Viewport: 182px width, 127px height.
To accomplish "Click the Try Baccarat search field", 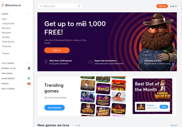I will coord(60,6).
